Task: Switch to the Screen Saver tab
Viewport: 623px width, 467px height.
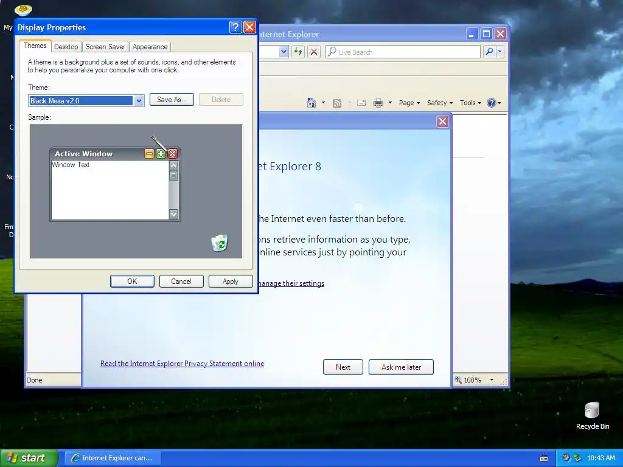Action: click(x=105, y=47)
